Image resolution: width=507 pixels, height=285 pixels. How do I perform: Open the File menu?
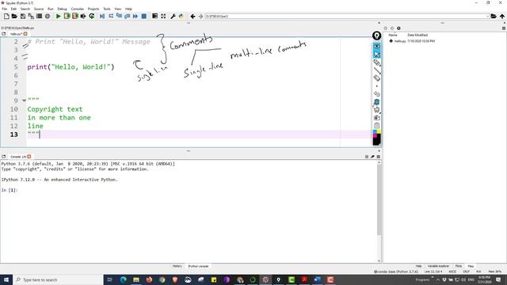pyautogui.click(x=5, y=9)
